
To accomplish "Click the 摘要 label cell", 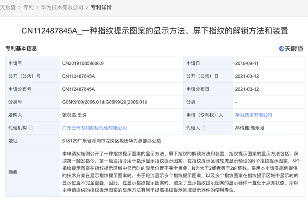I will (33, 172).
